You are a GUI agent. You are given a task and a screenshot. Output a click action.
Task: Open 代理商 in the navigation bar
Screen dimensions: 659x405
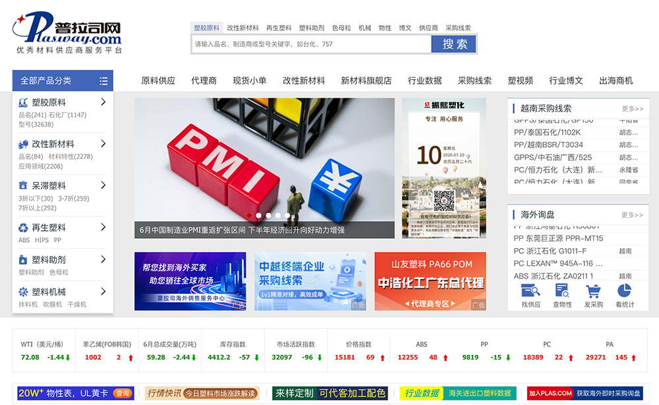pos(204,80)
